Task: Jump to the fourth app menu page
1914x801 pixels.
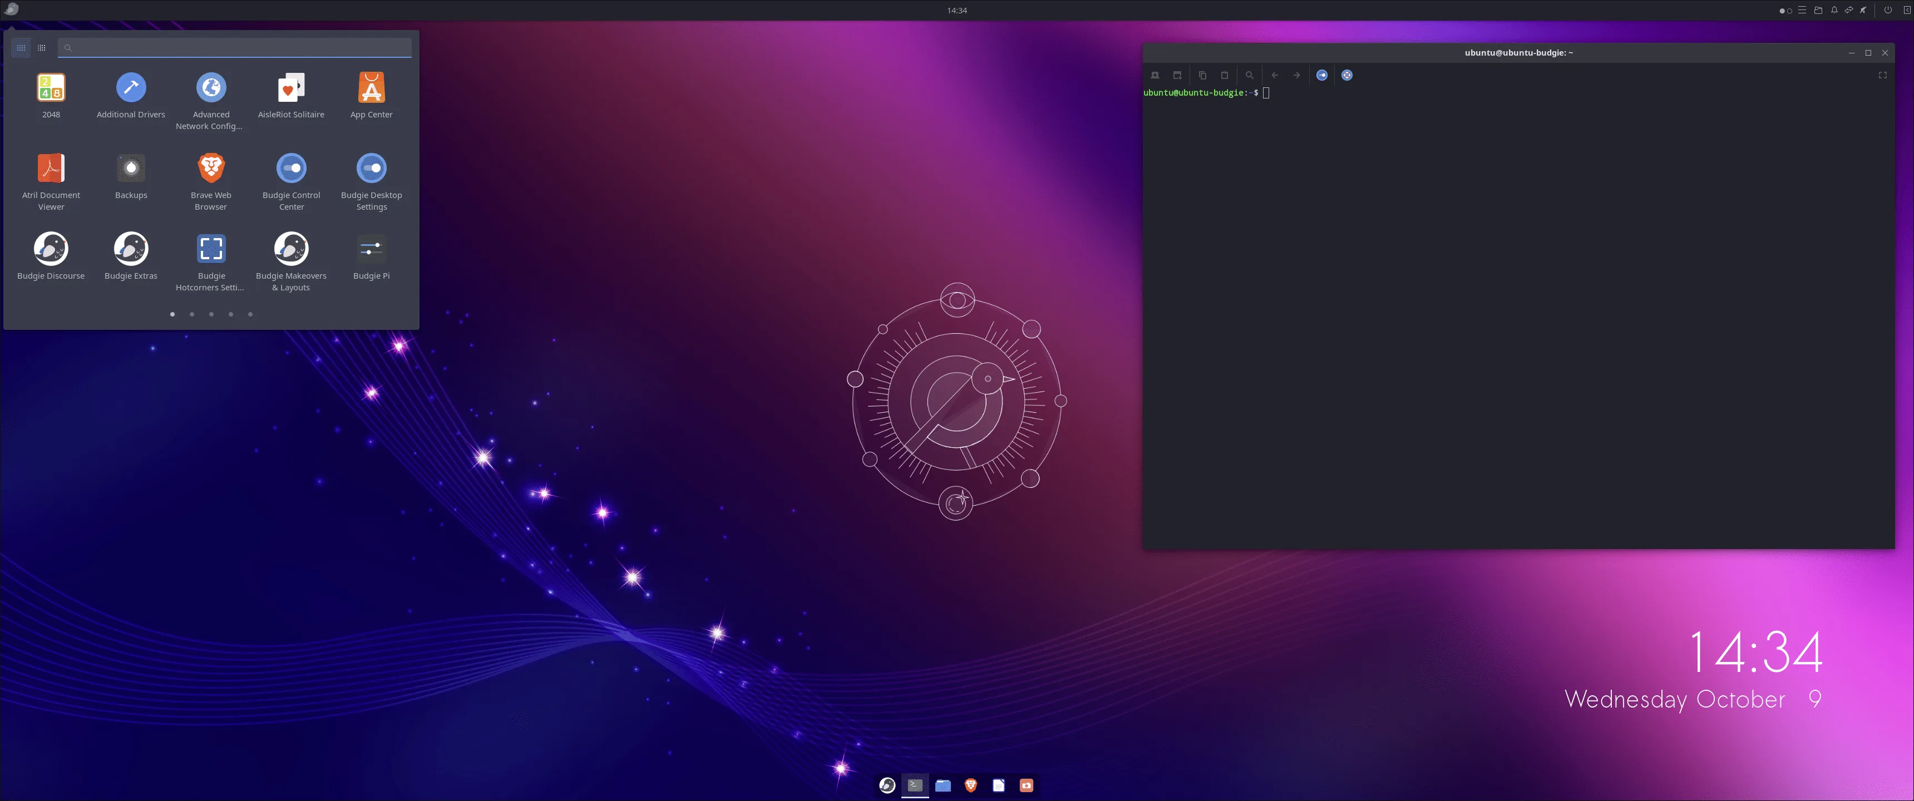Action: pyautogui.click(x=230, y=314)
